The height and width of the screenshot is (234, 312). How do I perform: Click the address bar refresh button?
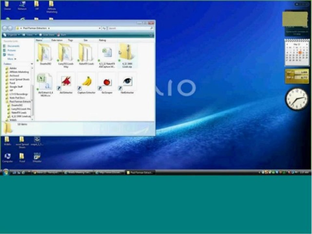click(x=104, y=28)
